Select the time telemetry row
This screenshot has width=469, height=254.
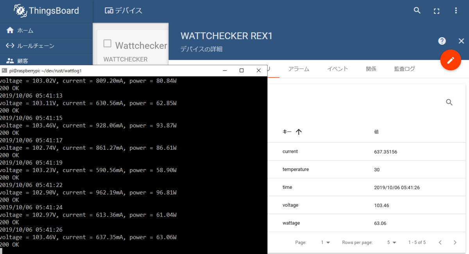366,188
